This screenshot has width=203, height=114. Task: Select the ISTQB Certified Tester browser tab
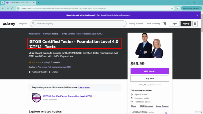coord(20,3)
